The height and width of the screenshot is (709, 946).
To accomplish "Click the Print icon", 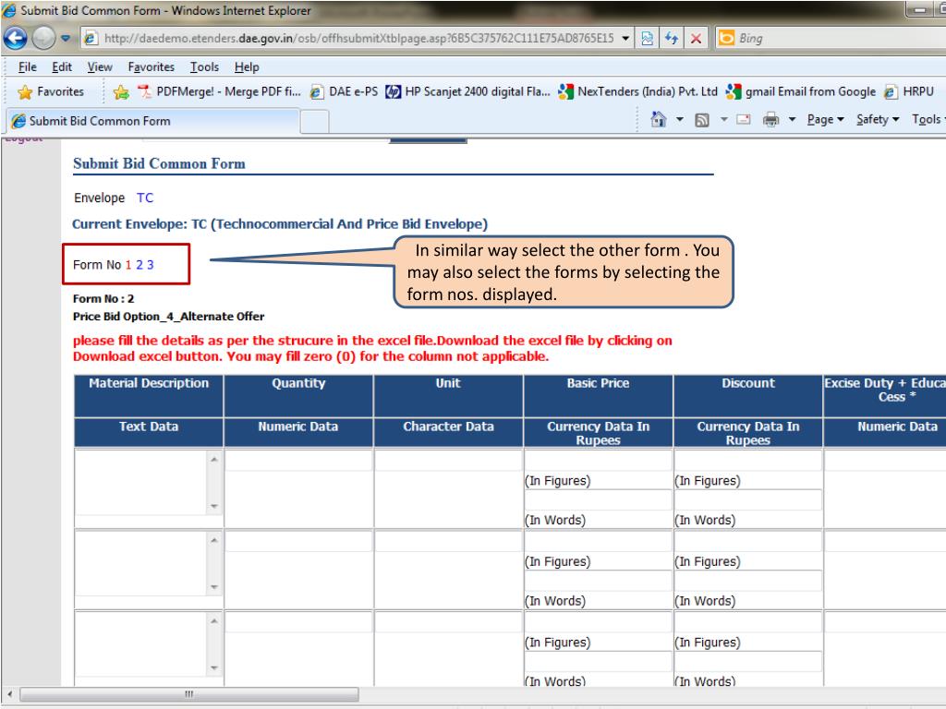I will click(x=771, y=119).
